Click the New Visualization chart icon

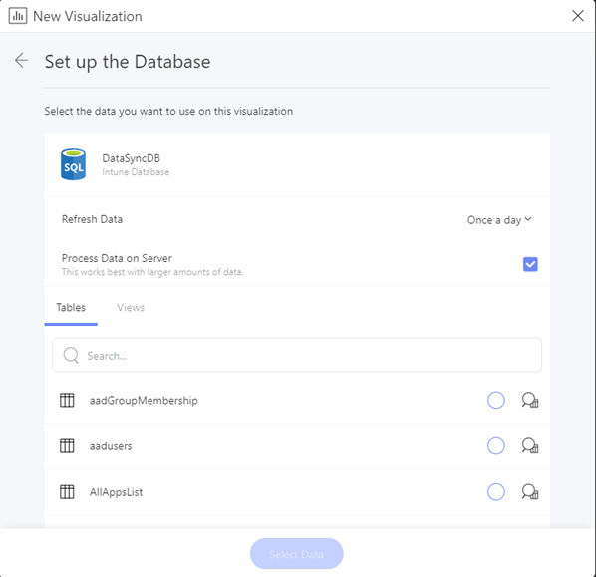[18, 16]
